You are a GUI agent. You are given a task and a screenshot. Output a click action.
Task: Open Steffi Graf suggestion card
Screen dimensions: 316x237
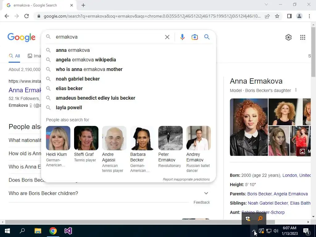[86, 144]
